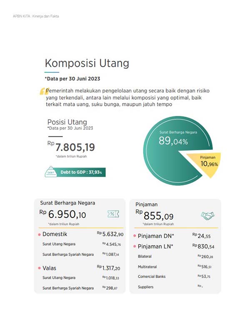Click the Surat Berharga Negara card title
This screenshot has height=313, width=250.
[67, 203]
